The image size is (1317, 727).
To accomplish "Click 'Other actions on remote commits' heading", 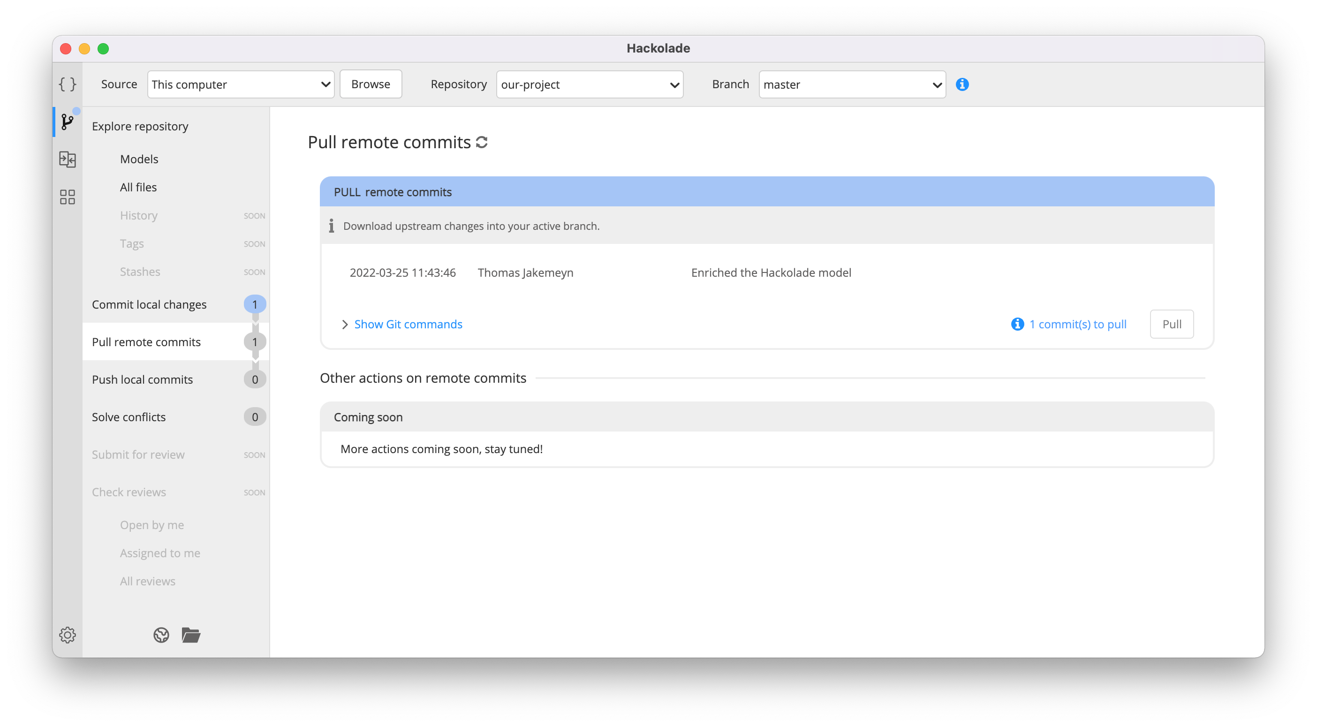I will 423,378.
